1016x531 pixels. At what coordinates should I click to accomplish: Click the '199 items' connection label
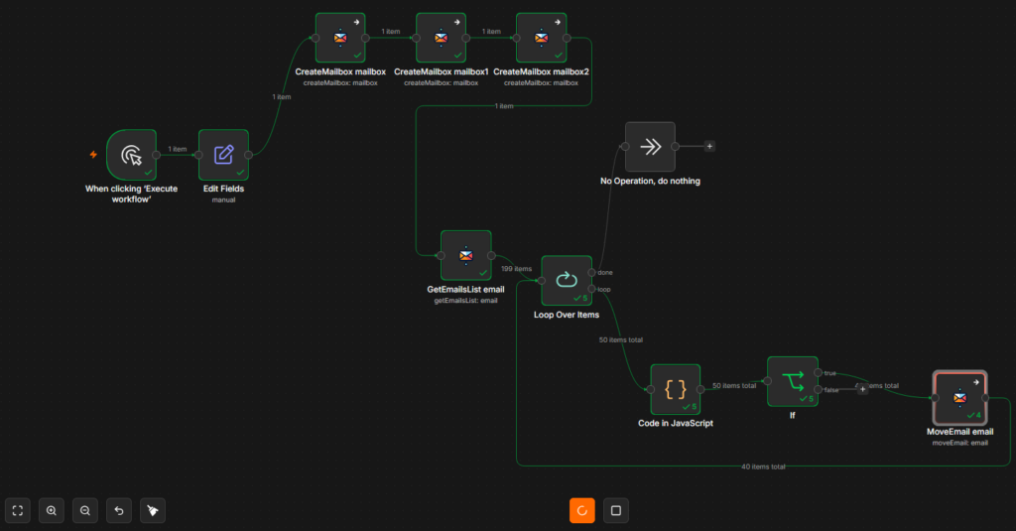516,268
